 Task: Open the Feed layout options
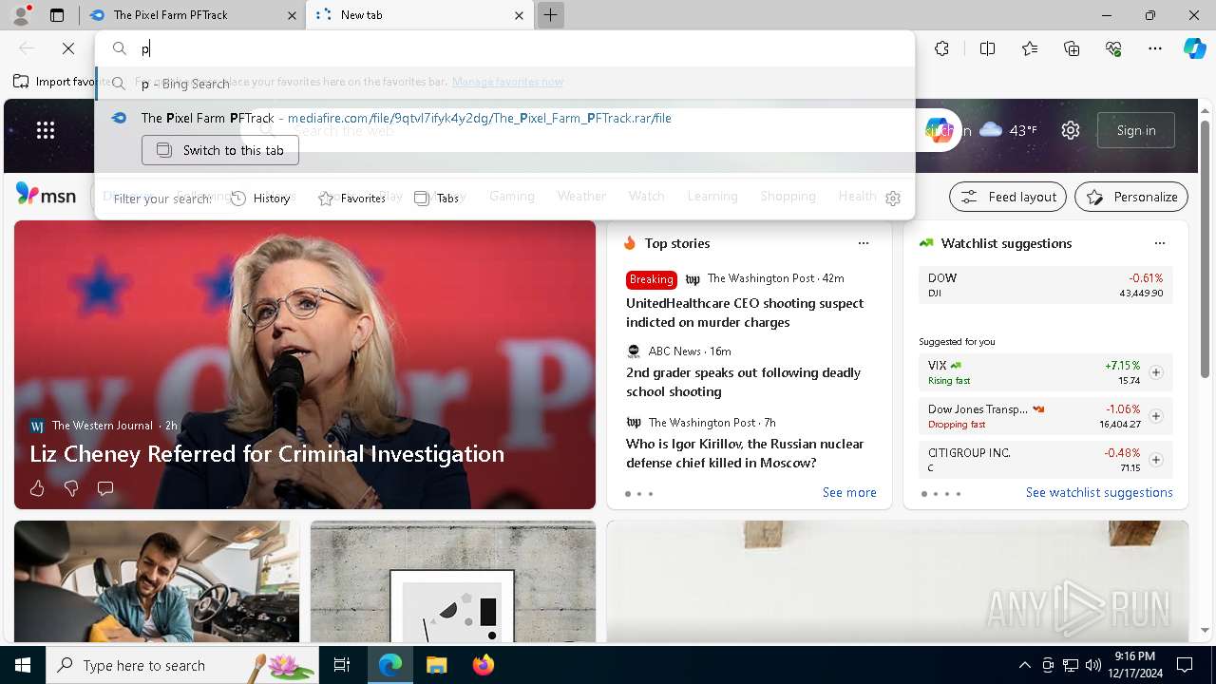pyautogui.click(x=1008, y=197)
